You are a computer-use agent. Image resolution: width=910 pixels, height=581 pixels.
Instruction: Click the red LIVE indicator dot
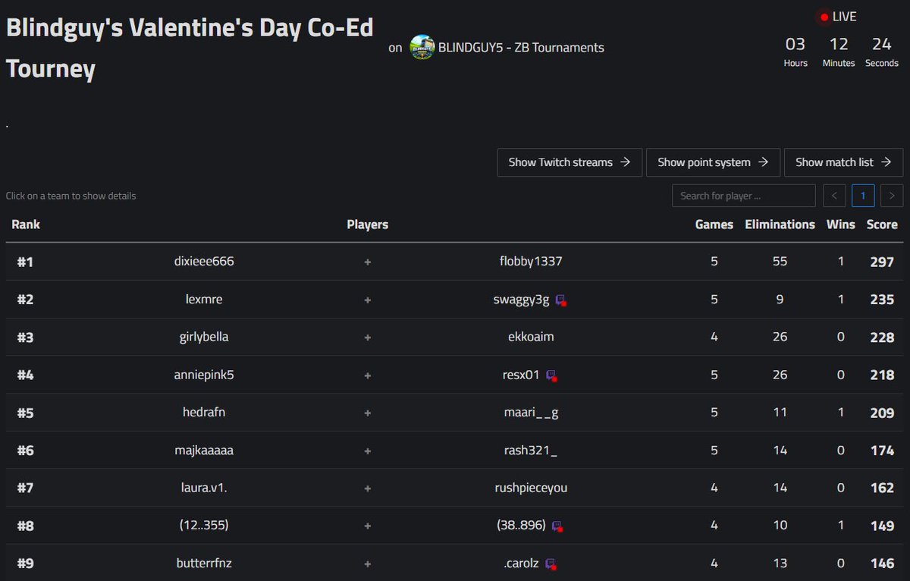point(824,17)
